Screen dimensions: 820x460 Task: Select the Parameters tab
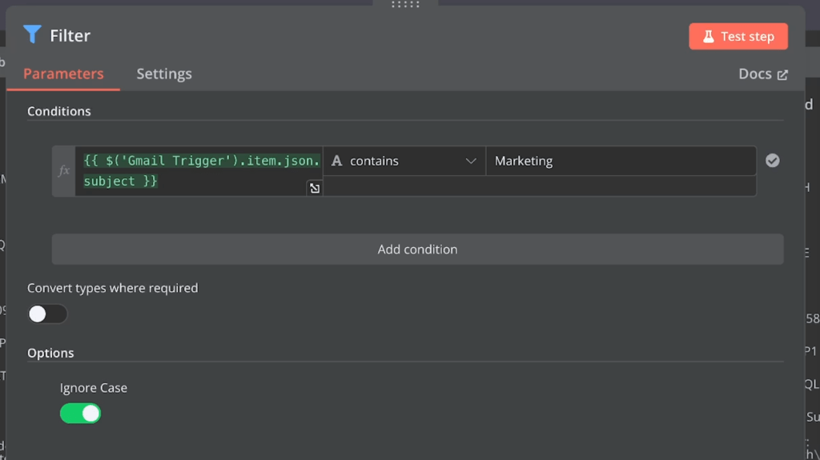click(63, 74)
